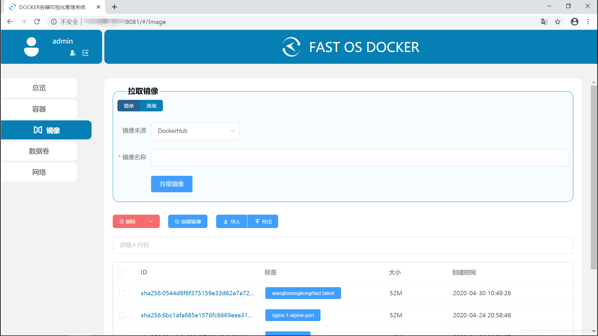Click the 创建时间 column header

[x=464, y=273]
